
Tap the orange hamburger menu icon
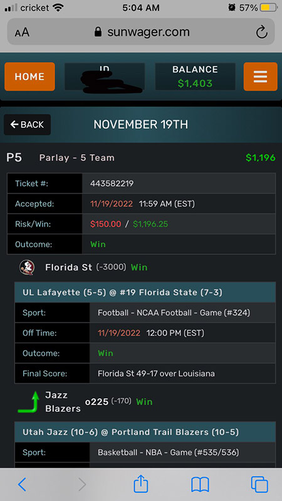coord(260,76)
